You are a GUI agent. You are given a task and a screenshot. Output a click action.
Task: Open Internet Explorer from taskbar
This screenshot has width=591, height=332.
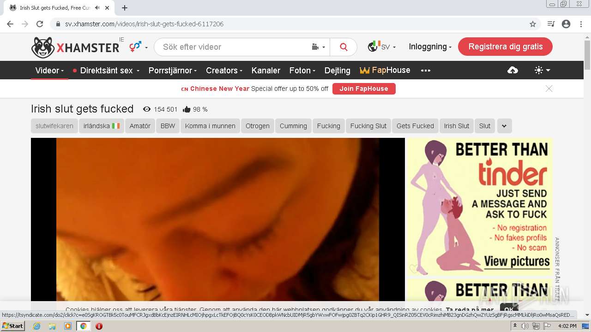[x=36, y=326]
